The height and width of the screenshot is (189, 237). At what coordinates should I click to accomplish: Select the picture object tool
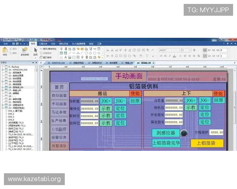coord(70,57)
